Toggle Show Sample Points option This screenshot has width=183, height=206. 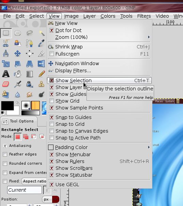100,108
